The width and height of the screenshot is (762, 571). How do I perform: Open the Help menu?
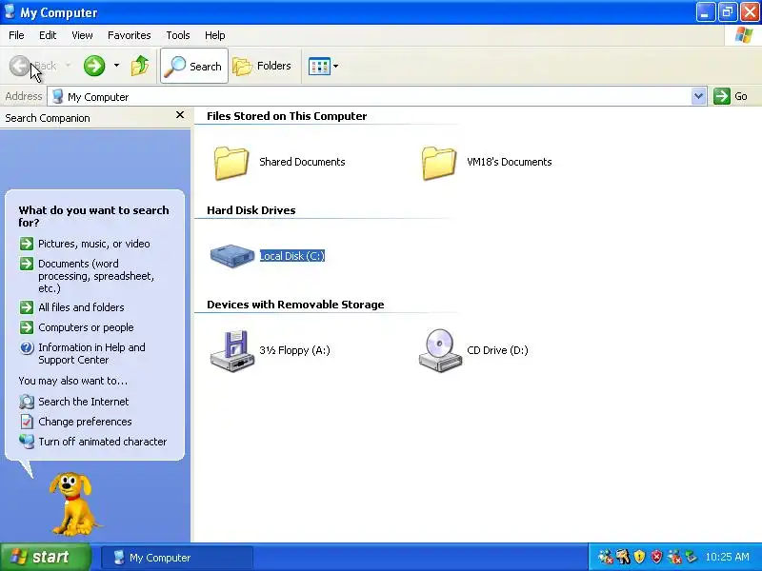point(215,35)
